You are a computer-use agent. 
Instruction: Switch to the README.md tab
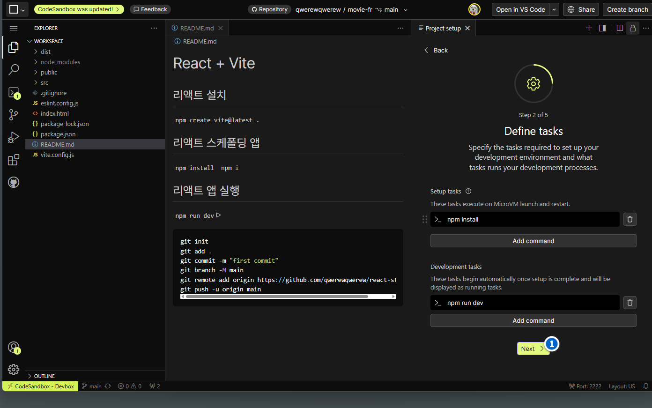point(197,28)
